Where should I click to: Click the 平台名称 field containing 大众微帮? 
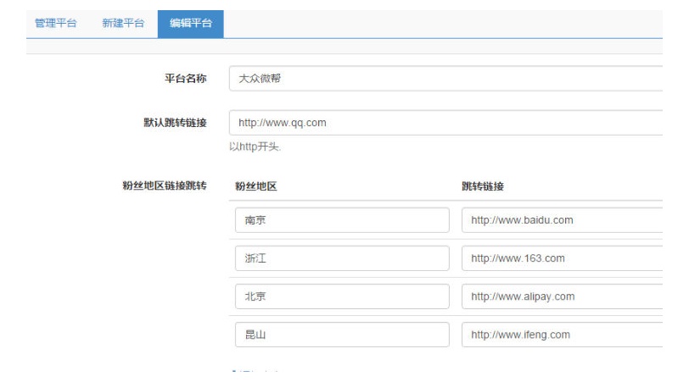click(x=445, y=79)
